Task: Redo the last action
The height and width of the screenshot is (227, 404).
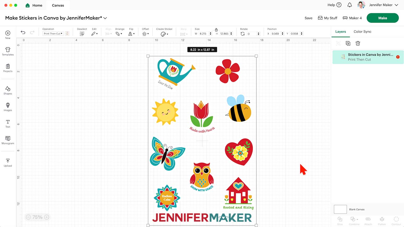Action: pyautogui.click(x=32, y=32)
